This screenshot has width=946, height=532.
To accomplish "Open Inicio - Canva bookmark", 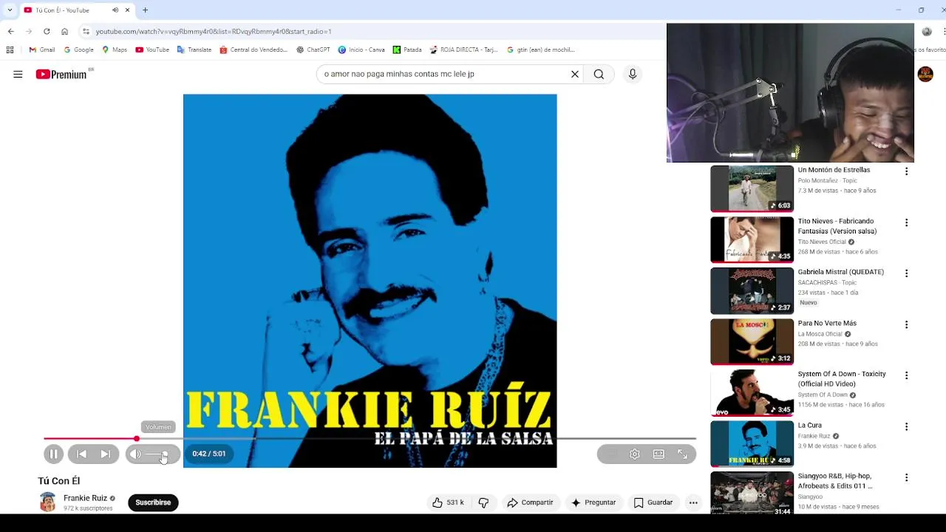I will coord(361,50).
